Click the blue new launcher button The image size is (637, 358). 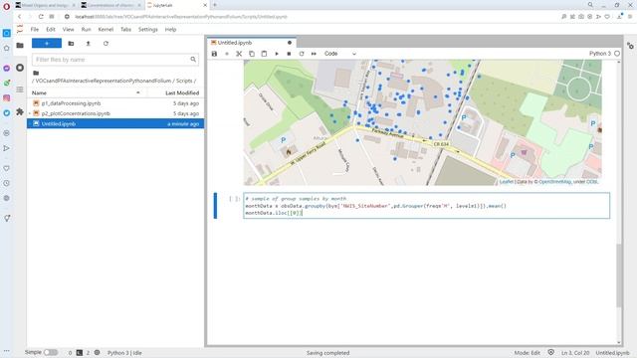(x=47, y=43)
